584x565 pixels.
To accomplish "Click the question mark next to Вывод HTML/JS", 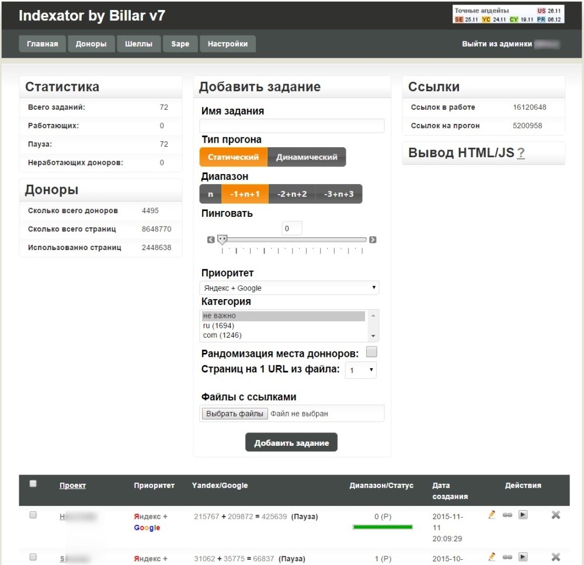I will tap(521, 153).
